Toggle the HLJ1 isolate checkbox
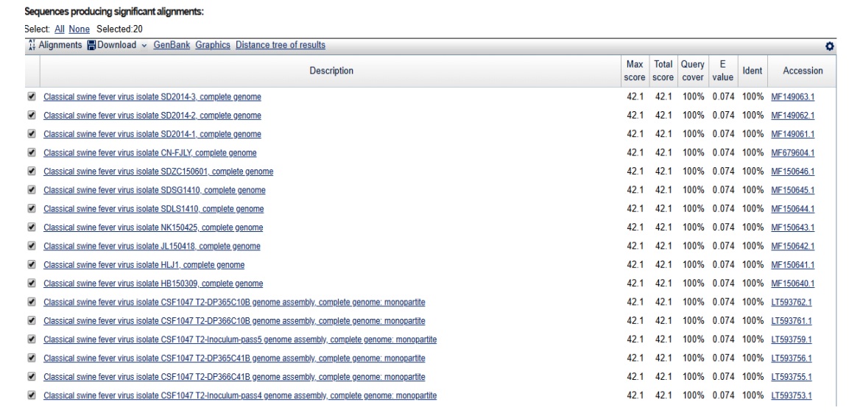863x416 pixels. 31,264
